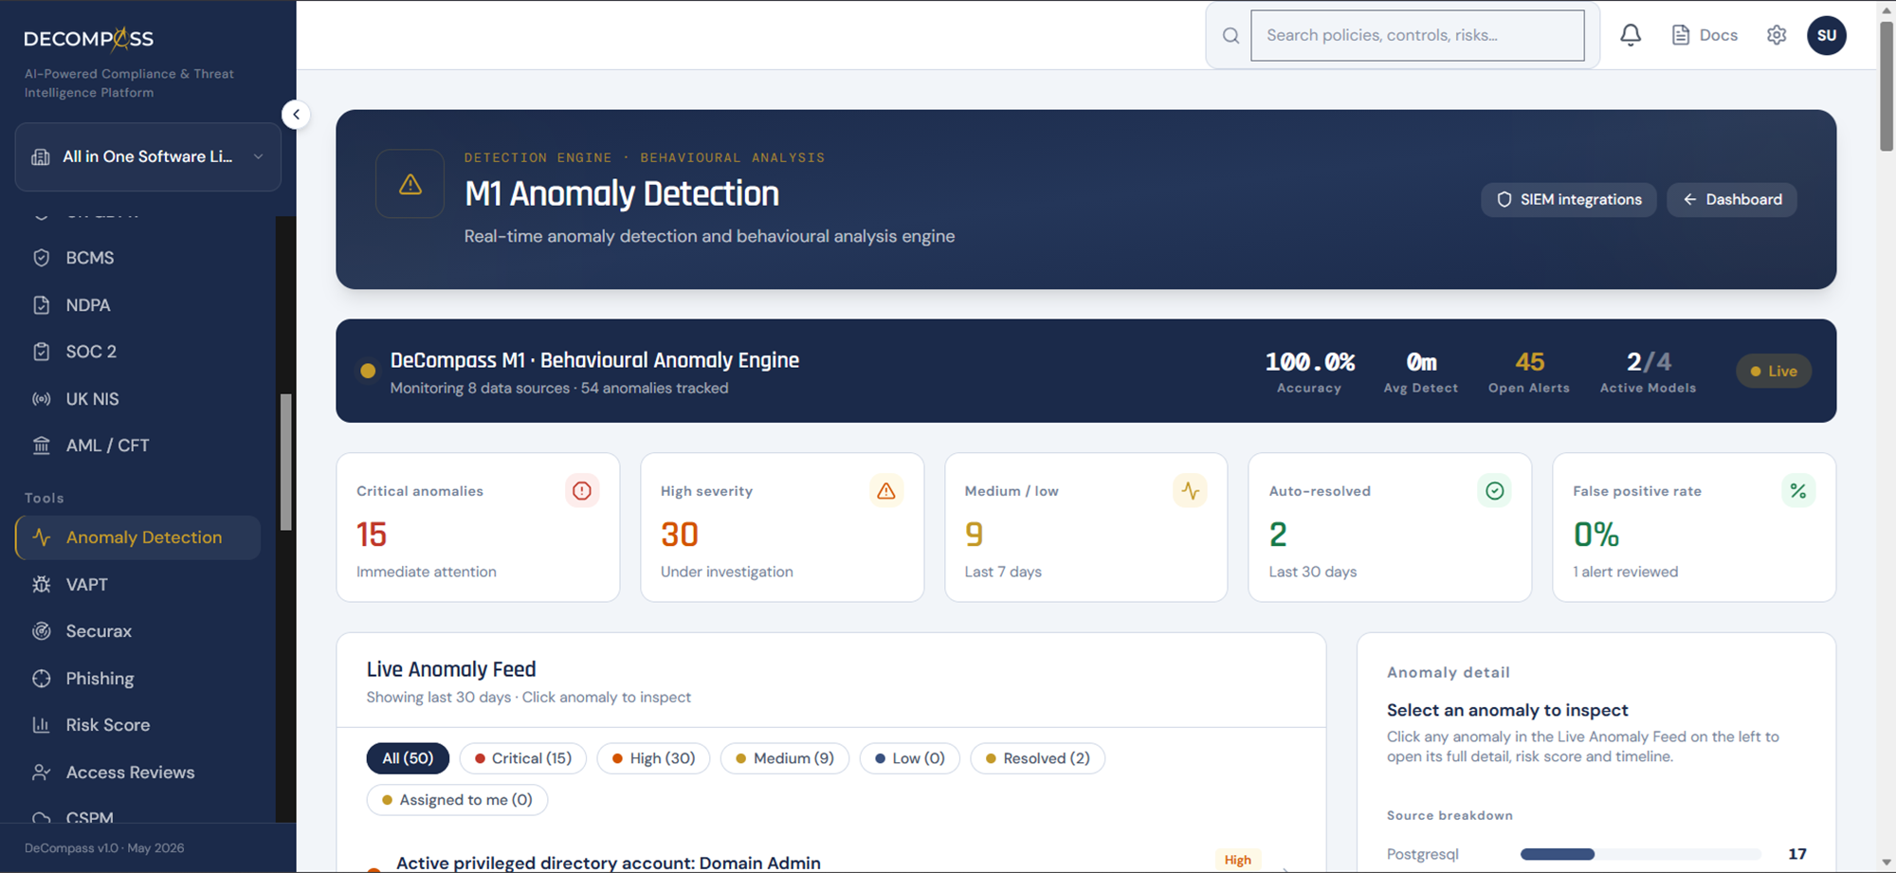Open Securax tool in the sidebar
The image size is (1896, 873).
(138, 631)
